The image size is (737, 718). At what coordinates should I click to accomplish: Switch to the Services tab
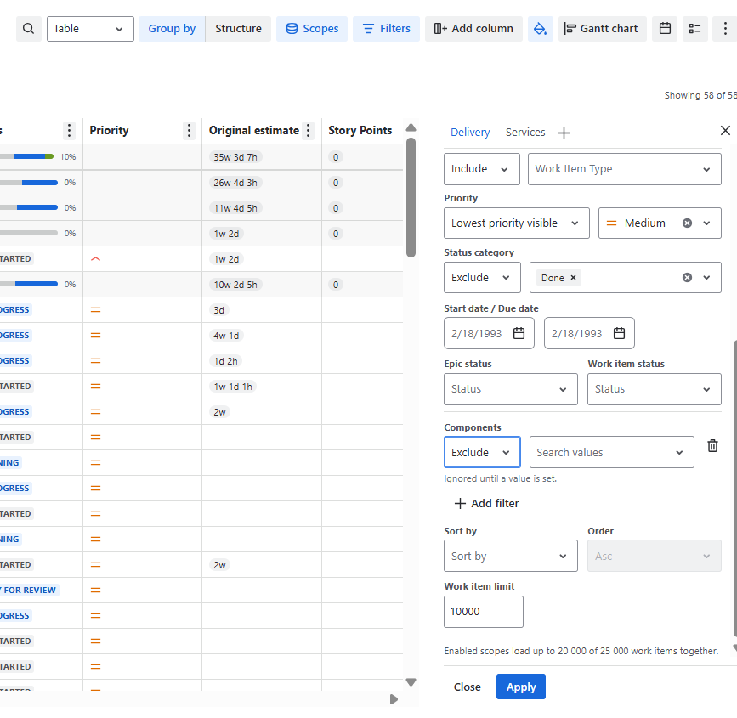[x=525, y=133]
